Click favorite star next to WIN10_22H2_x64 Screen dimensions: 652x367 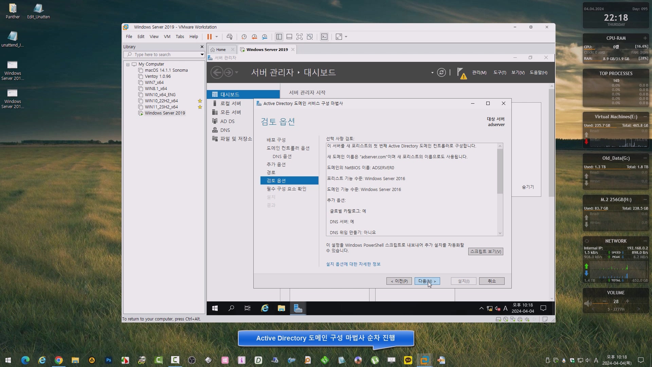200,101
